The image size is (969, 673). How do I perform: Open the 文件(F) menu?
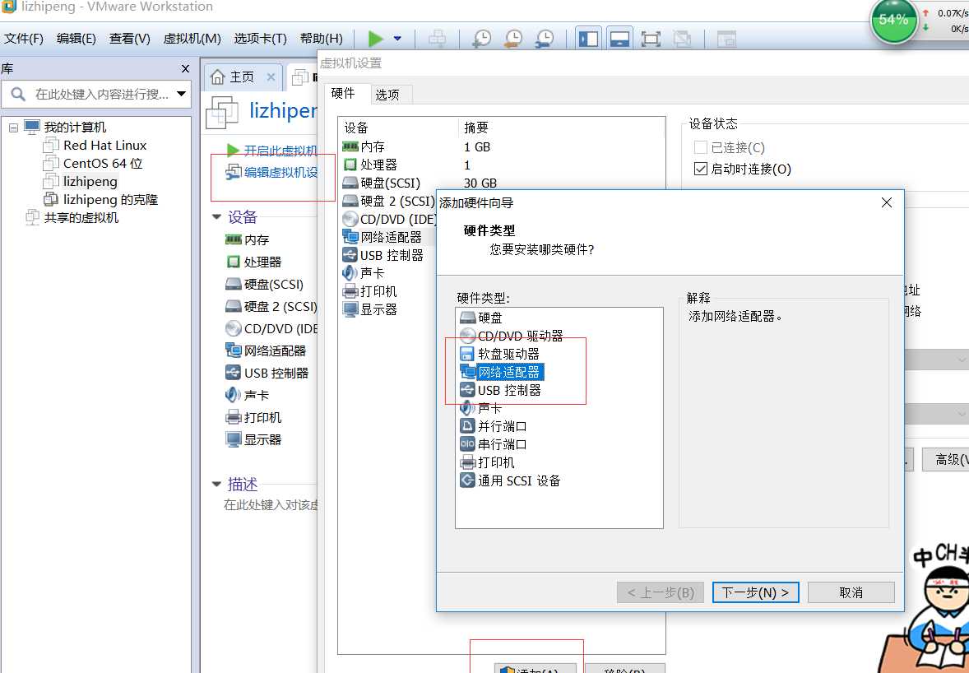pos(24,39)
